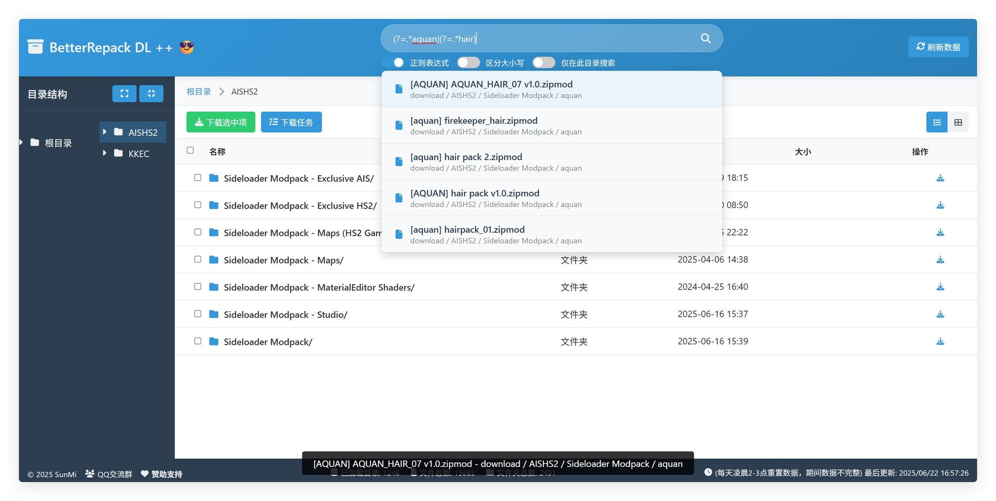Download the Sideloader Modpack - Studio folder
The image size is (996, 501).
(940, 315)
